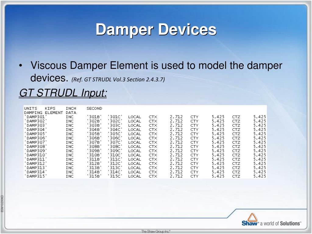Click the 'DAMP307' element name
Viewport: 312px width, 234px height.
(36, 142)
